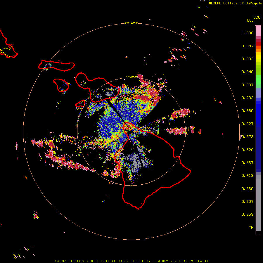The image size is (263, 263).
Task: Click the 50 NMI range ring label
Action: click(x=131, y=77)
